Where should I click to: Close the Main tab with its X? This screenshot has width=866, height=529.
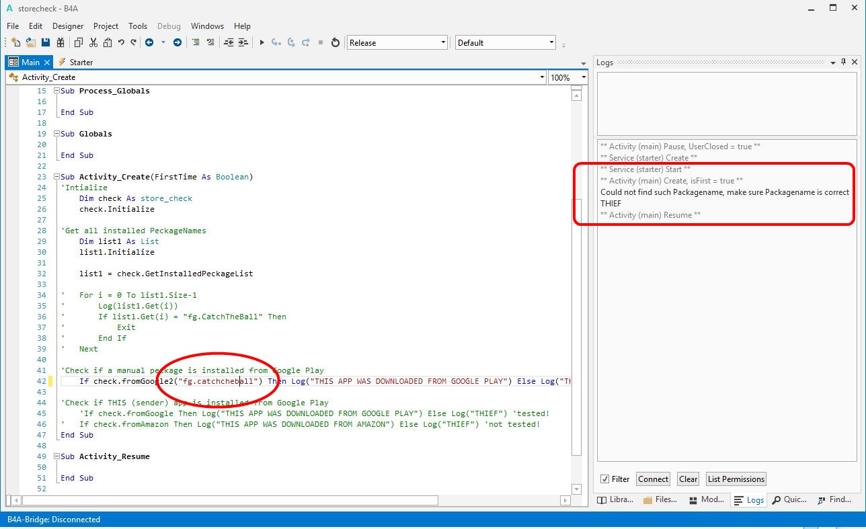pyautogui.click(x=47, y=62)
